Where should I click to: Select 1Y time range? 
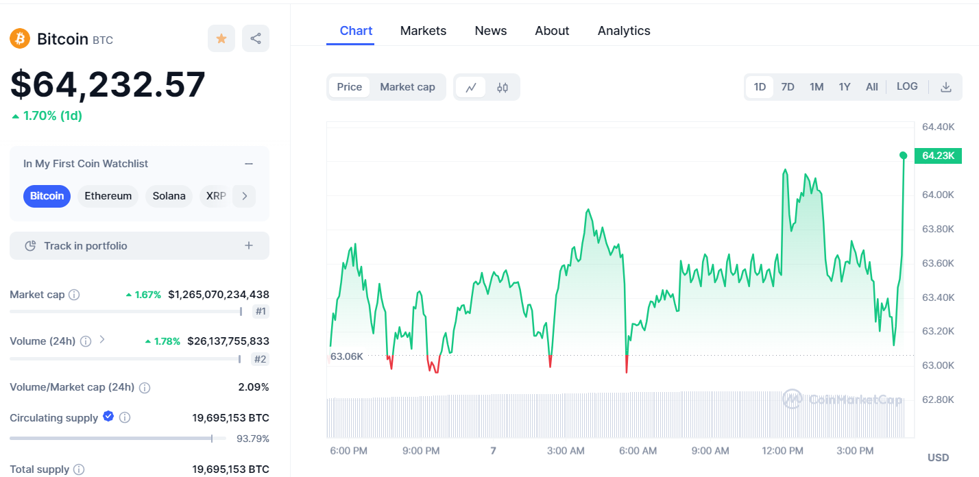[845, 87]
